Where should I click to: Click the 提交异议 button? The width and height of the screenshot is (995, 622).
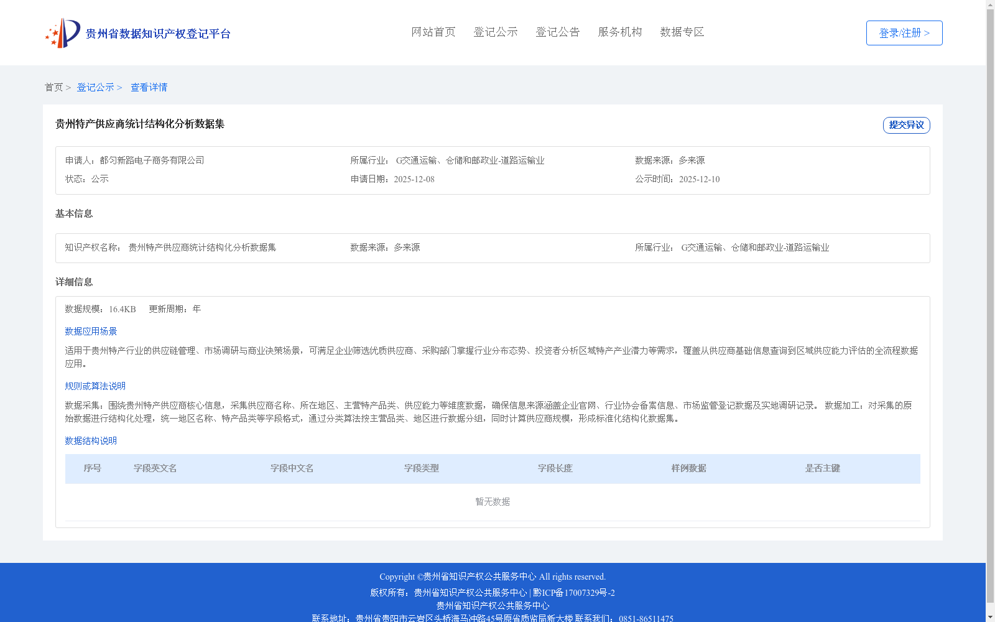(x=907, y=125)
